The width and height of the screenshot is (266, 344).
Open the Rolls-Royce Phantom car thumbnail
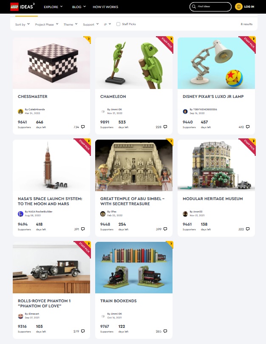coord(51,268)
